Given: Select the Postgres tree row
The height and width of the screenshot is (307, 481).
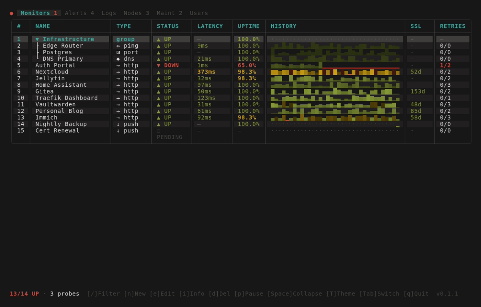Looking at the screenshot, I should pos(241,52).
